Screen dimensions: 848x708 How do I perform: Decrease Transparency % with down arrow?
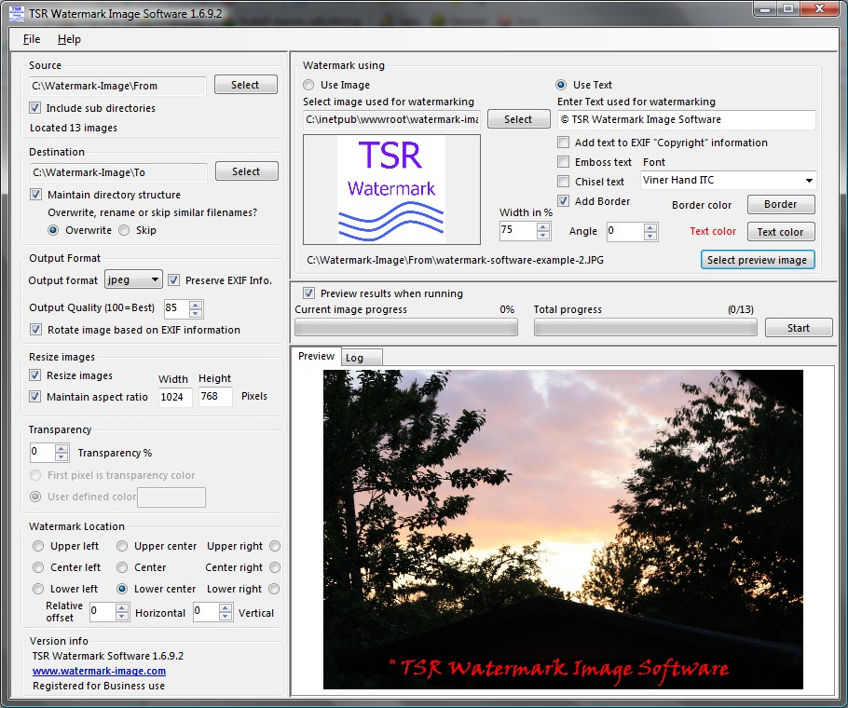[62, 456]
